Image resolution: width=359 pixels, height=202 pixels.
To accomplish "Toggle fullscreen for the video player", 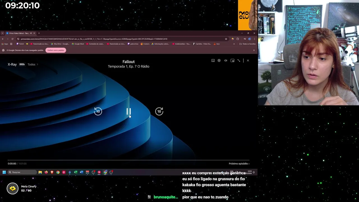I will coord(239,61).
